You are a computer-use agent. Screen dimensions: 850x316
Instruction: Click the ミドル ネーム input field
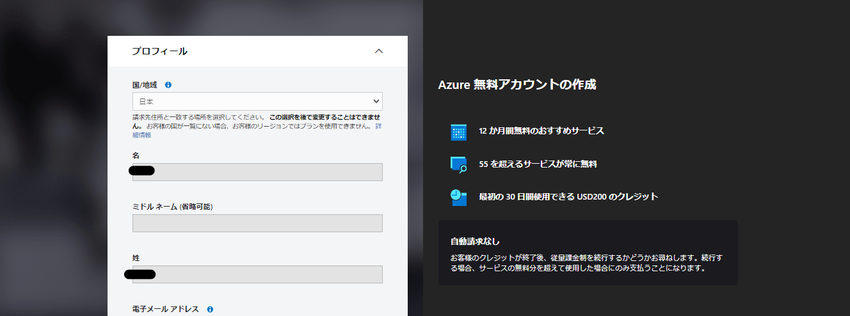[x=257, y=223]
